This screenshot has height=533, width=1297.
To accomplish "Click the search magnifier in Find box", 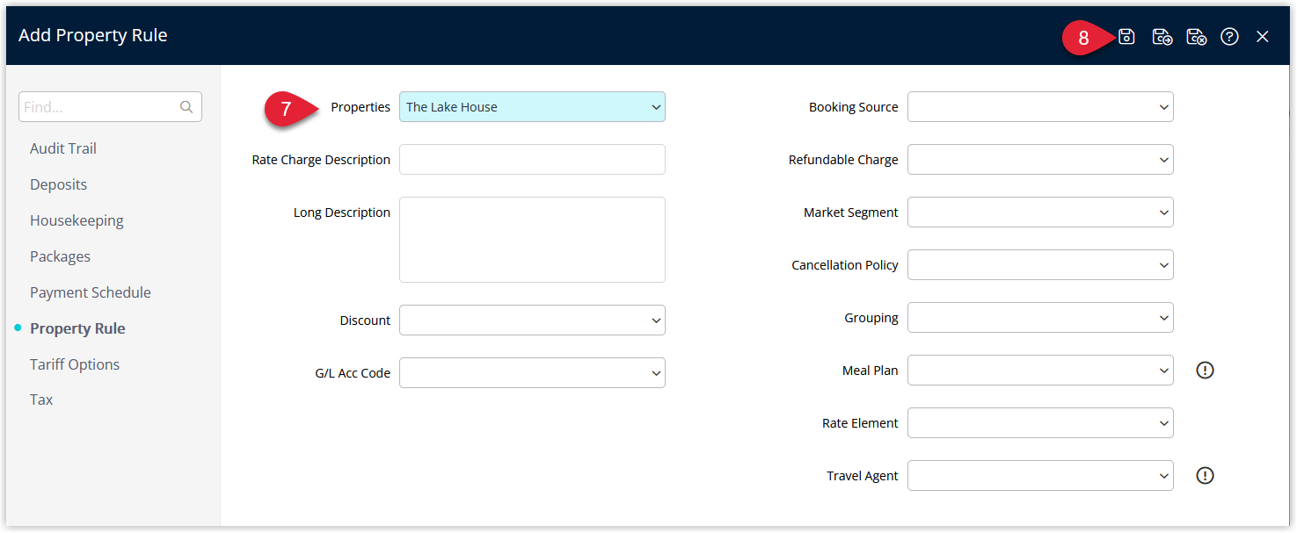I will tap(186, 107).
